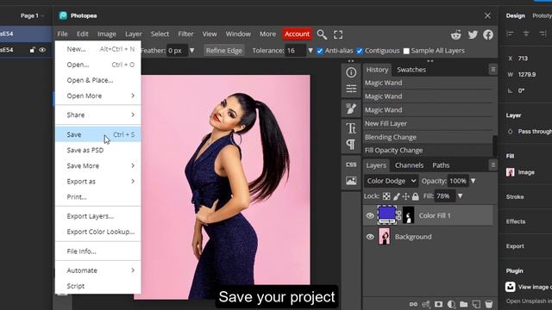Image resolution: width=552 pixels, height=310 pixels.
Task: Open the Facebook link icon
Action: [x=488, y=34]
